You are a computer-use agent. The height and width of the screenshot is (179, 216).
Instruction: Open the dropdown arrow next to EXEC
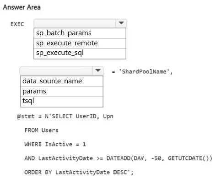coord(121,23)
